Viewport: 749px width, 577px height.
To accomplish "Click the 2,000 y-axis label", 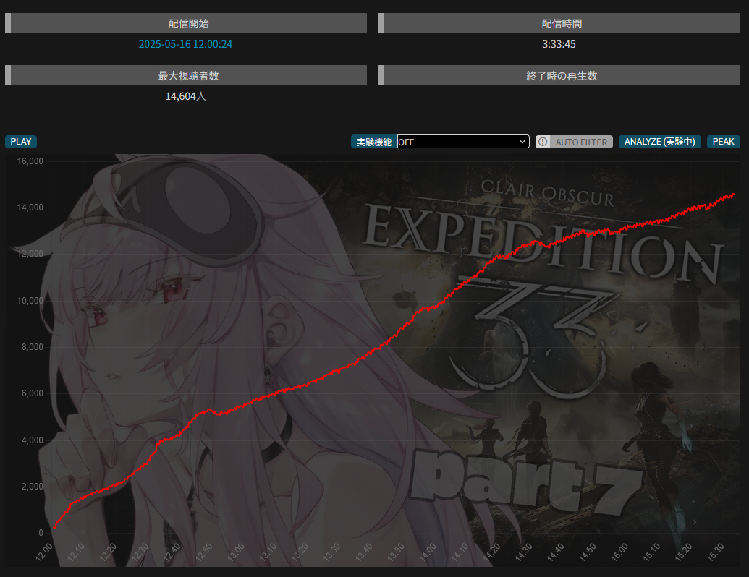I will 33,487.
